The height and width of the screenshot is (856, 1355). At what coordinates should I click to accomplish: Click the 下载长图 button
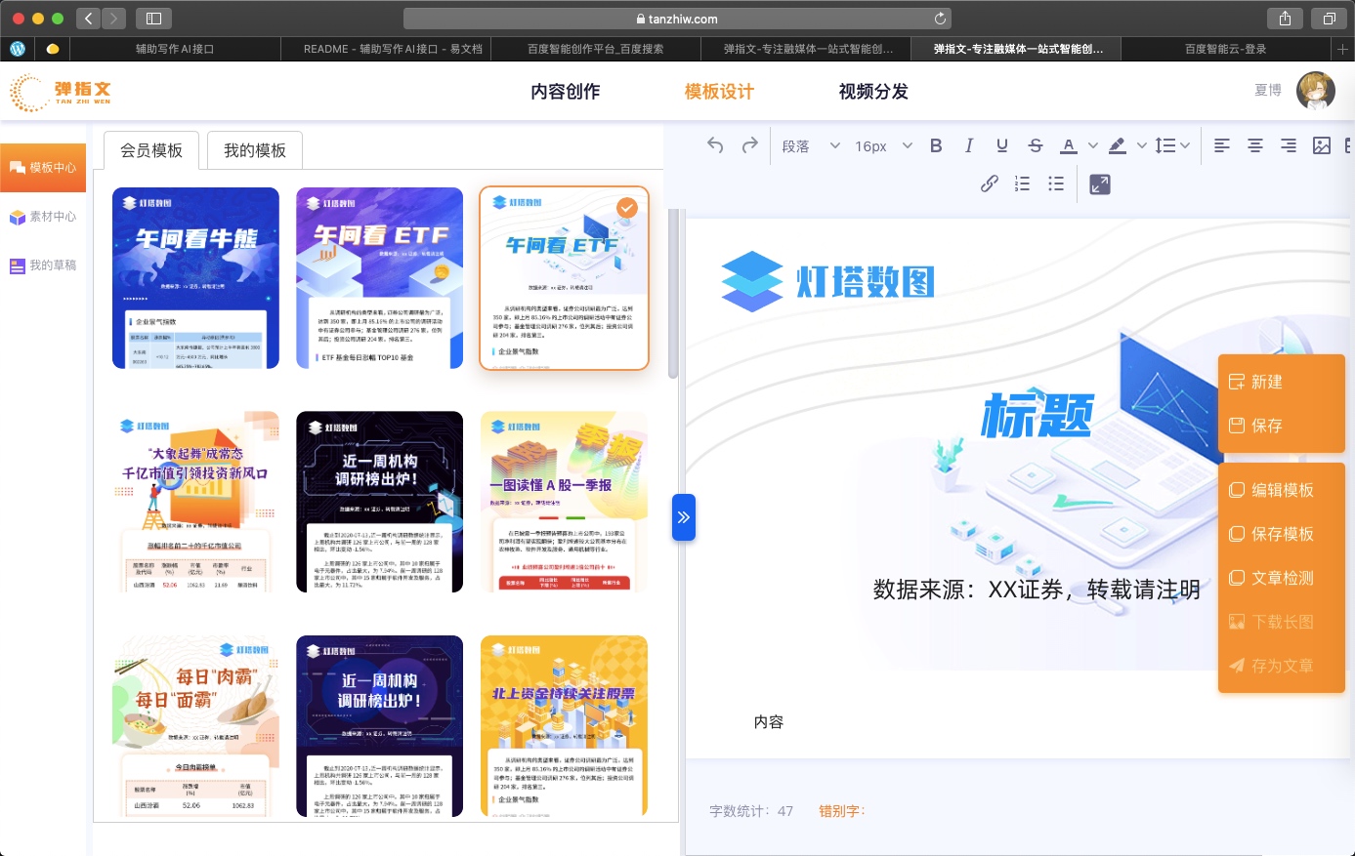[x=1272, y=622]
